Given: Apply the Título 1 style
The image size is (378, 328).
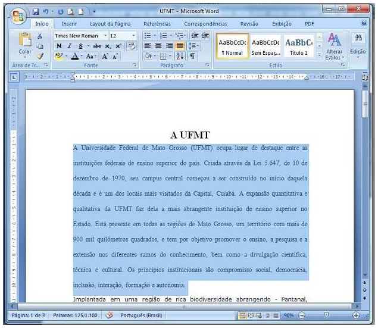Looking at the screenshot, I should 299,46.
